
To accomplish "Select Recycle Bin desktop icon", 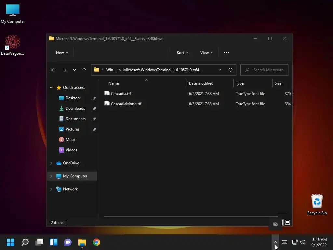I will [317, 204].
